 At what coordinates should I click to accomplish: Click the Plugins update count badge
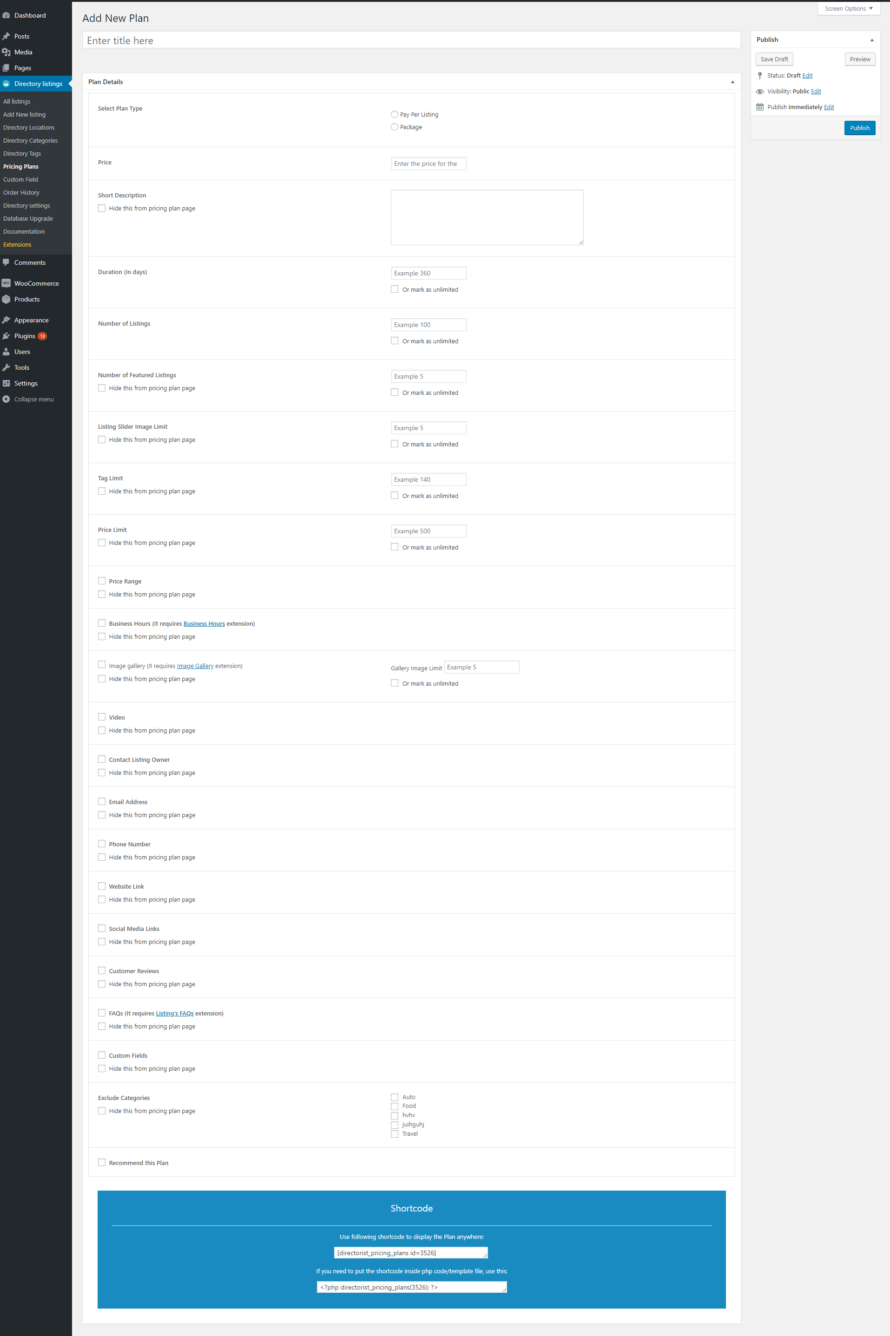coord(42,336)
